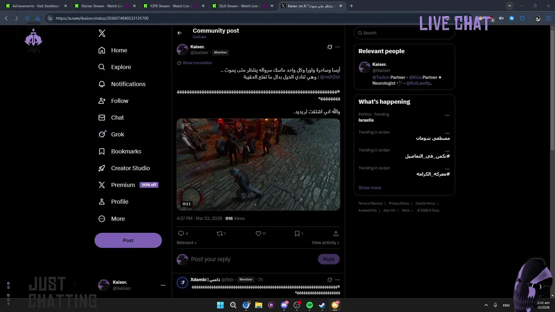Switch to Zb2t Stream tab
Image resolution: width=555 pixels, height=312 pixels.
(242, 6)
